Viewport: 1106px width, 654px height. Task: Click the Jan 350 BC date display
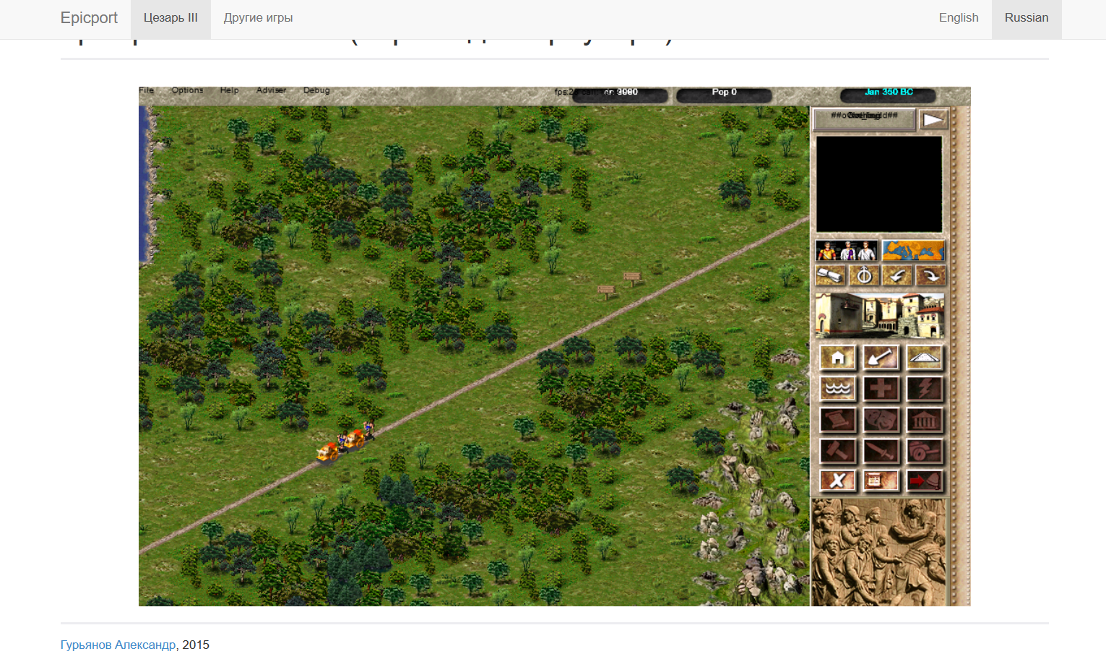[889, 94]
